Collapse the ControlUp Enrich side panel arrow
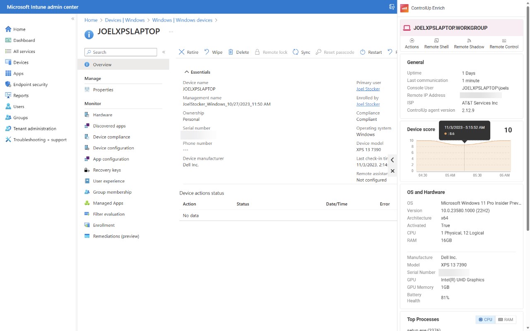Image resolution: width=530 pixels, height=331 pixels. [x=393, y=160]
